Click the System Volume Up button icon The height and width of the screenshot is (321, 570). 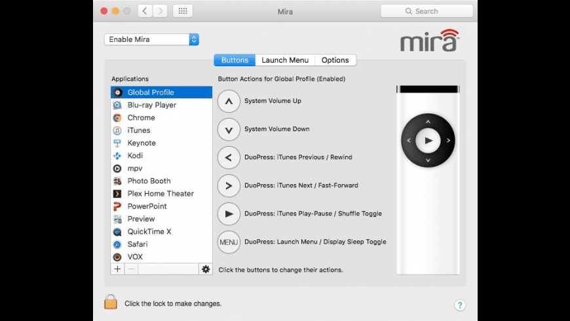(x=229, y=102)
